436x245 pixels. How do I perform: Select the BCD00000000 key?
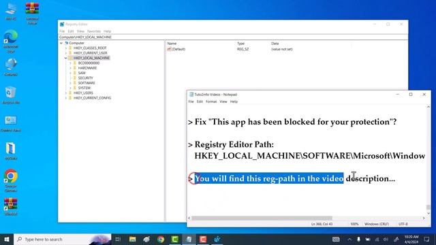(89, 63)
